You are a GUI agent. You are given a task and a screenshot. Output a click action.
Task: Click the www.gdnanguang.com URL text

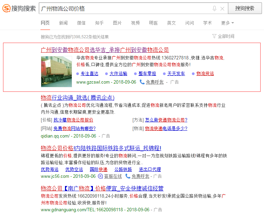click(82, 210)
